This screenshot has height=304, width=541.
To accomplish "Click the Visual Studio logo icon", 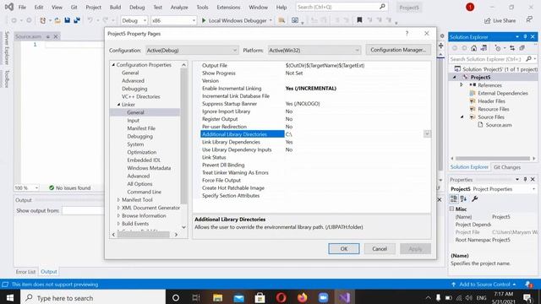I will click(x=9, y=7).
